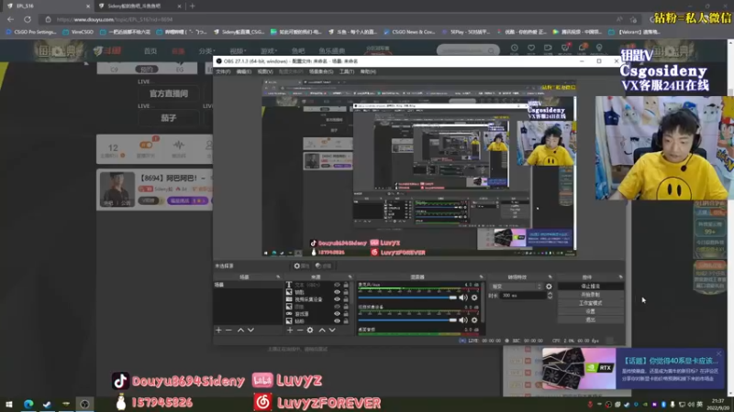The width and height of the screenshot is (734, 412).
Task: Adjust microphone/Aux volume slider
Action: (x=407, y=298)
